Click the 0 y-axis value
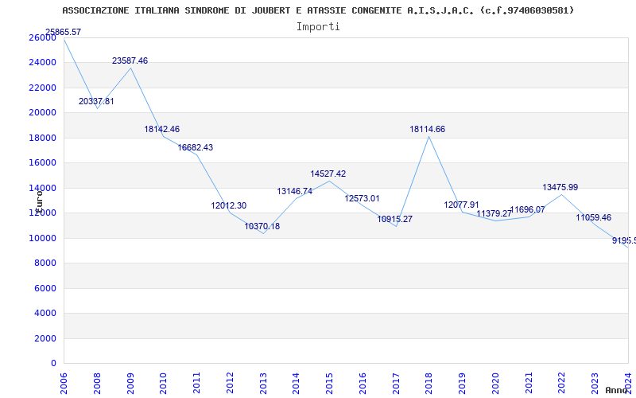 tap(53, 364)
